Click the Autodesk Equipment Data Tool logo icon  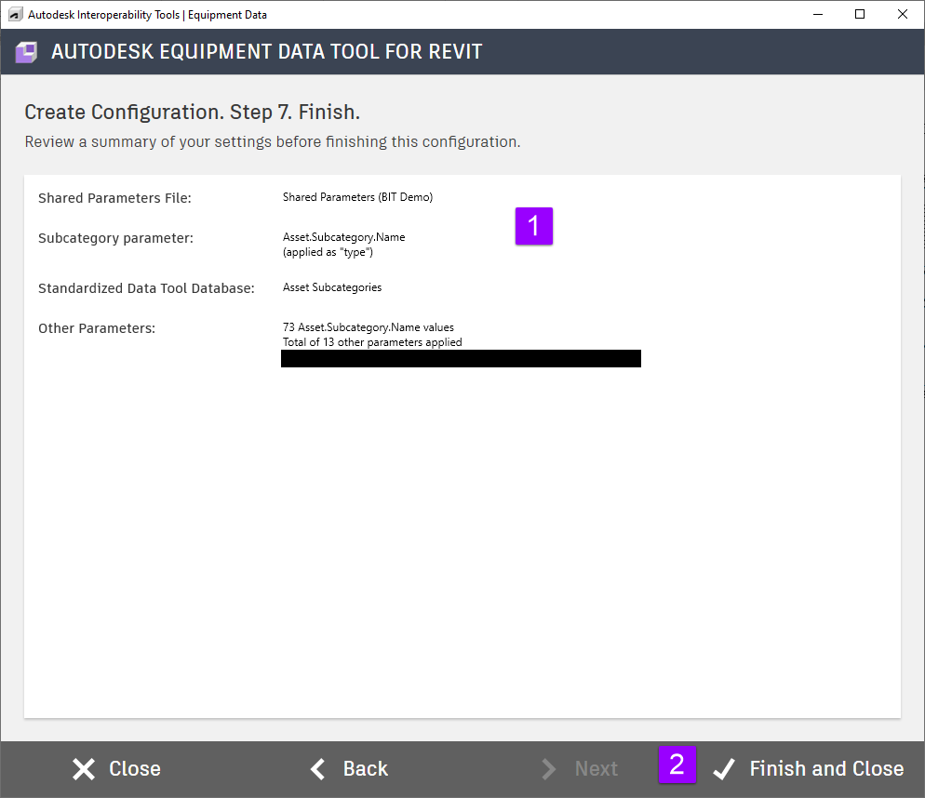(x=26, y=52)
